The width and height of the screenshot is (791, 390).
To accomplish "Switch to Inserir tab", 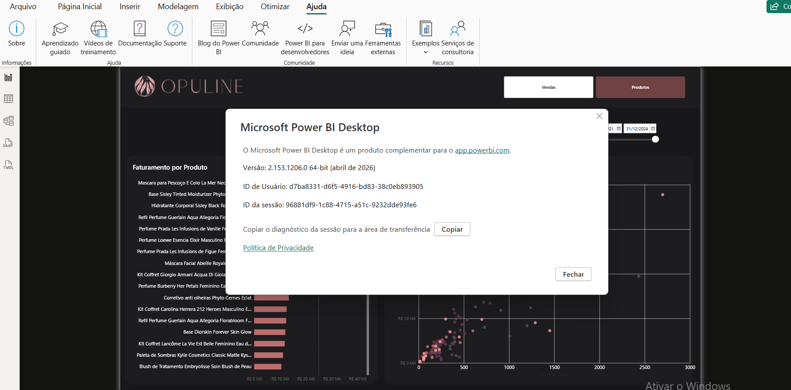I will tap(130, 7).
